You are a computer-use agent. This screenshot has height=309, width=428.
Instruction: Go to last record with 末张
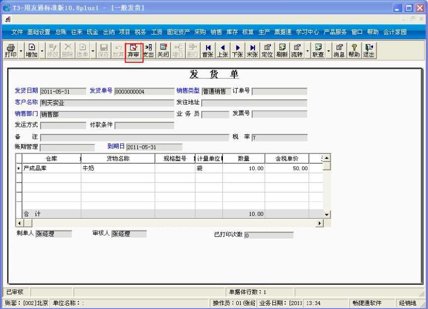click(x=252, y=51)
